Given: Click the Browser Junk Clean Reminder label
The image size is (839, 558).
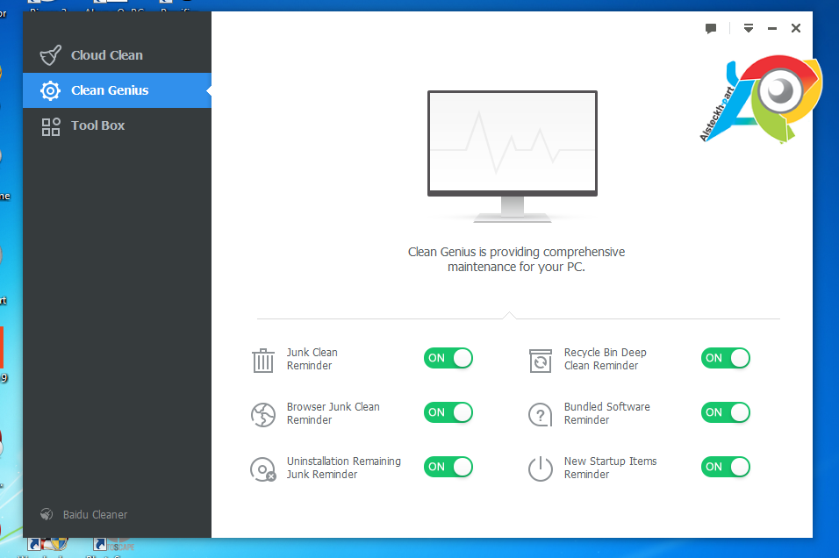Looking at the screenshot, I should click(333, 413).
